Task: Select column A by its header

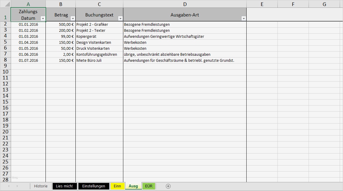Action: (x=28, y=4)
